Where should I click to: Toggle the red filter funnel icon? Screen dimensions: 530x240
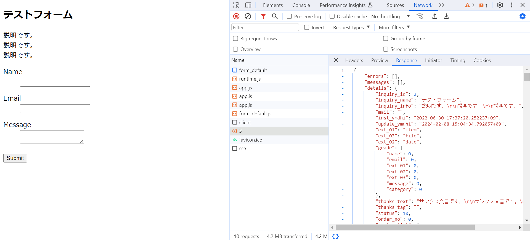tap(263, 16)
